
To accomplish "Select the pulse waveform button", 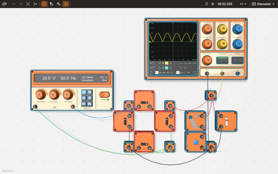I will point(84,104).
